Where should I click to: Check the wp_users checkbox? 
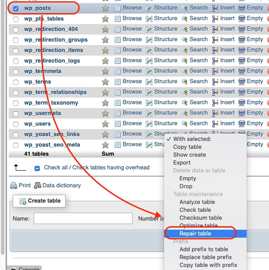click(x=16, y=124)
